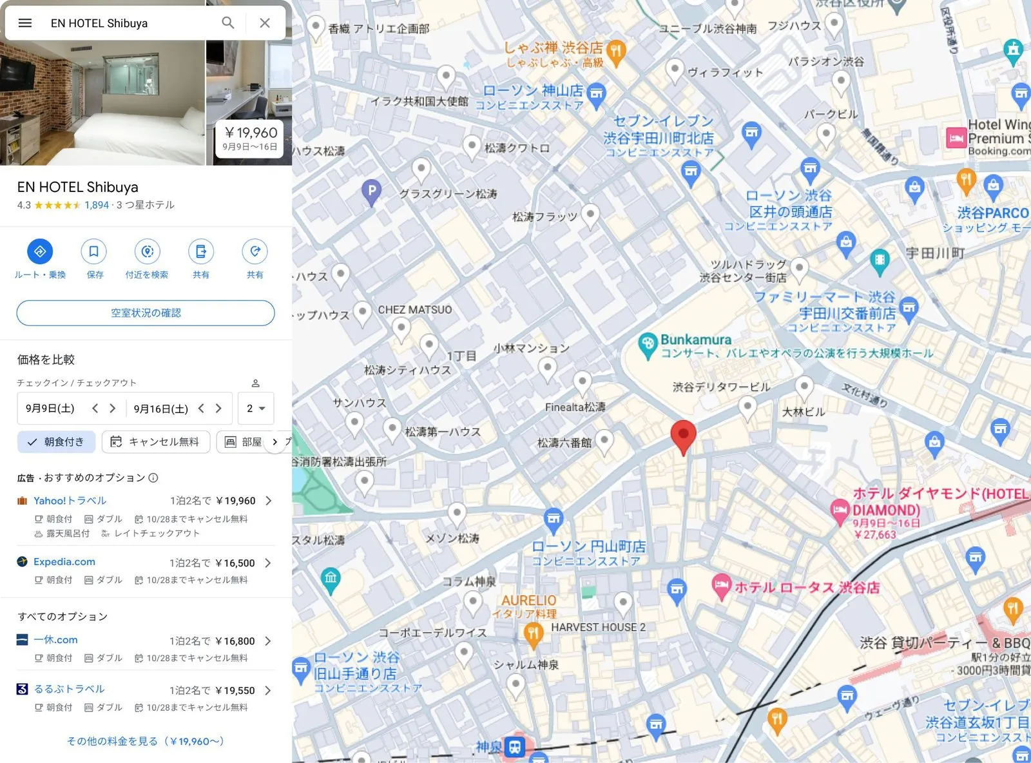Toggle the 朝食付き filter chip
The width and height of the screenshot is (1031, 763).
(x=56, y=442)
